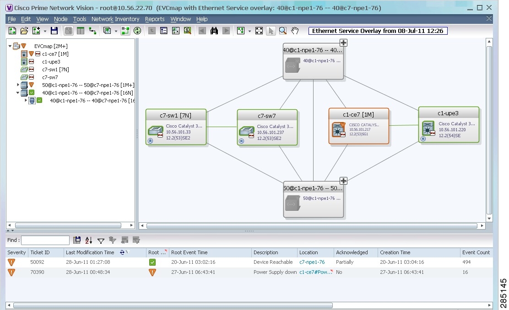Click the green Refresh Overlay icon
The height and width of the screenshot is (310, 509).
coord(137,31)
